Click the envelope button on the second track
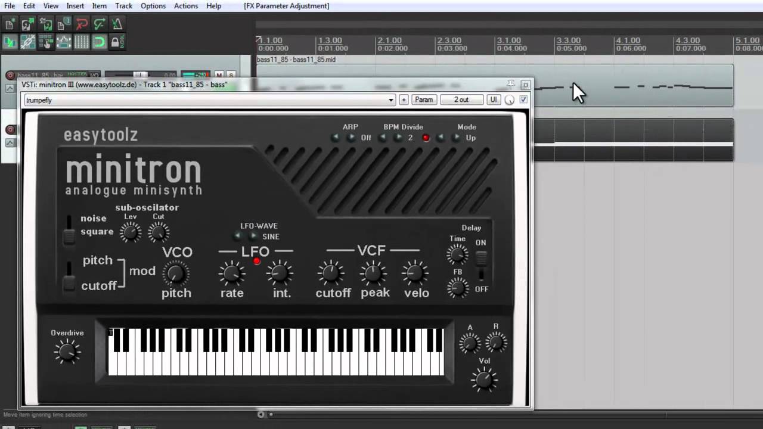 (10, 142)
